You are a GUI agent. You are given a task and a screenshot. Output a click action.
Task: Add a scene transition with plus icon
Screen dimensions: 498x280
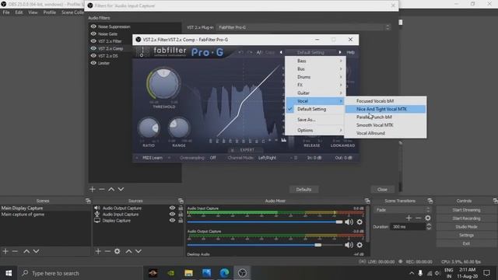pos(409,218)
